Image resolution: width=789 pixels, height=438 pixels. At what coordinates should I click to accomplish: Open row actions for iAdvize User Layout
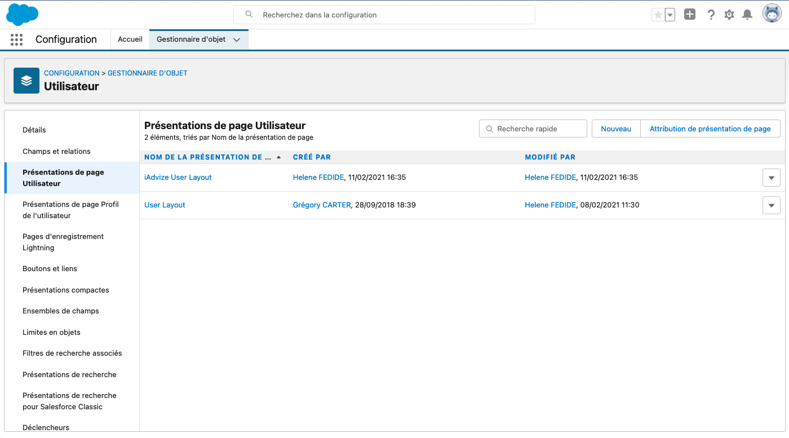click(x=771, y=178)
